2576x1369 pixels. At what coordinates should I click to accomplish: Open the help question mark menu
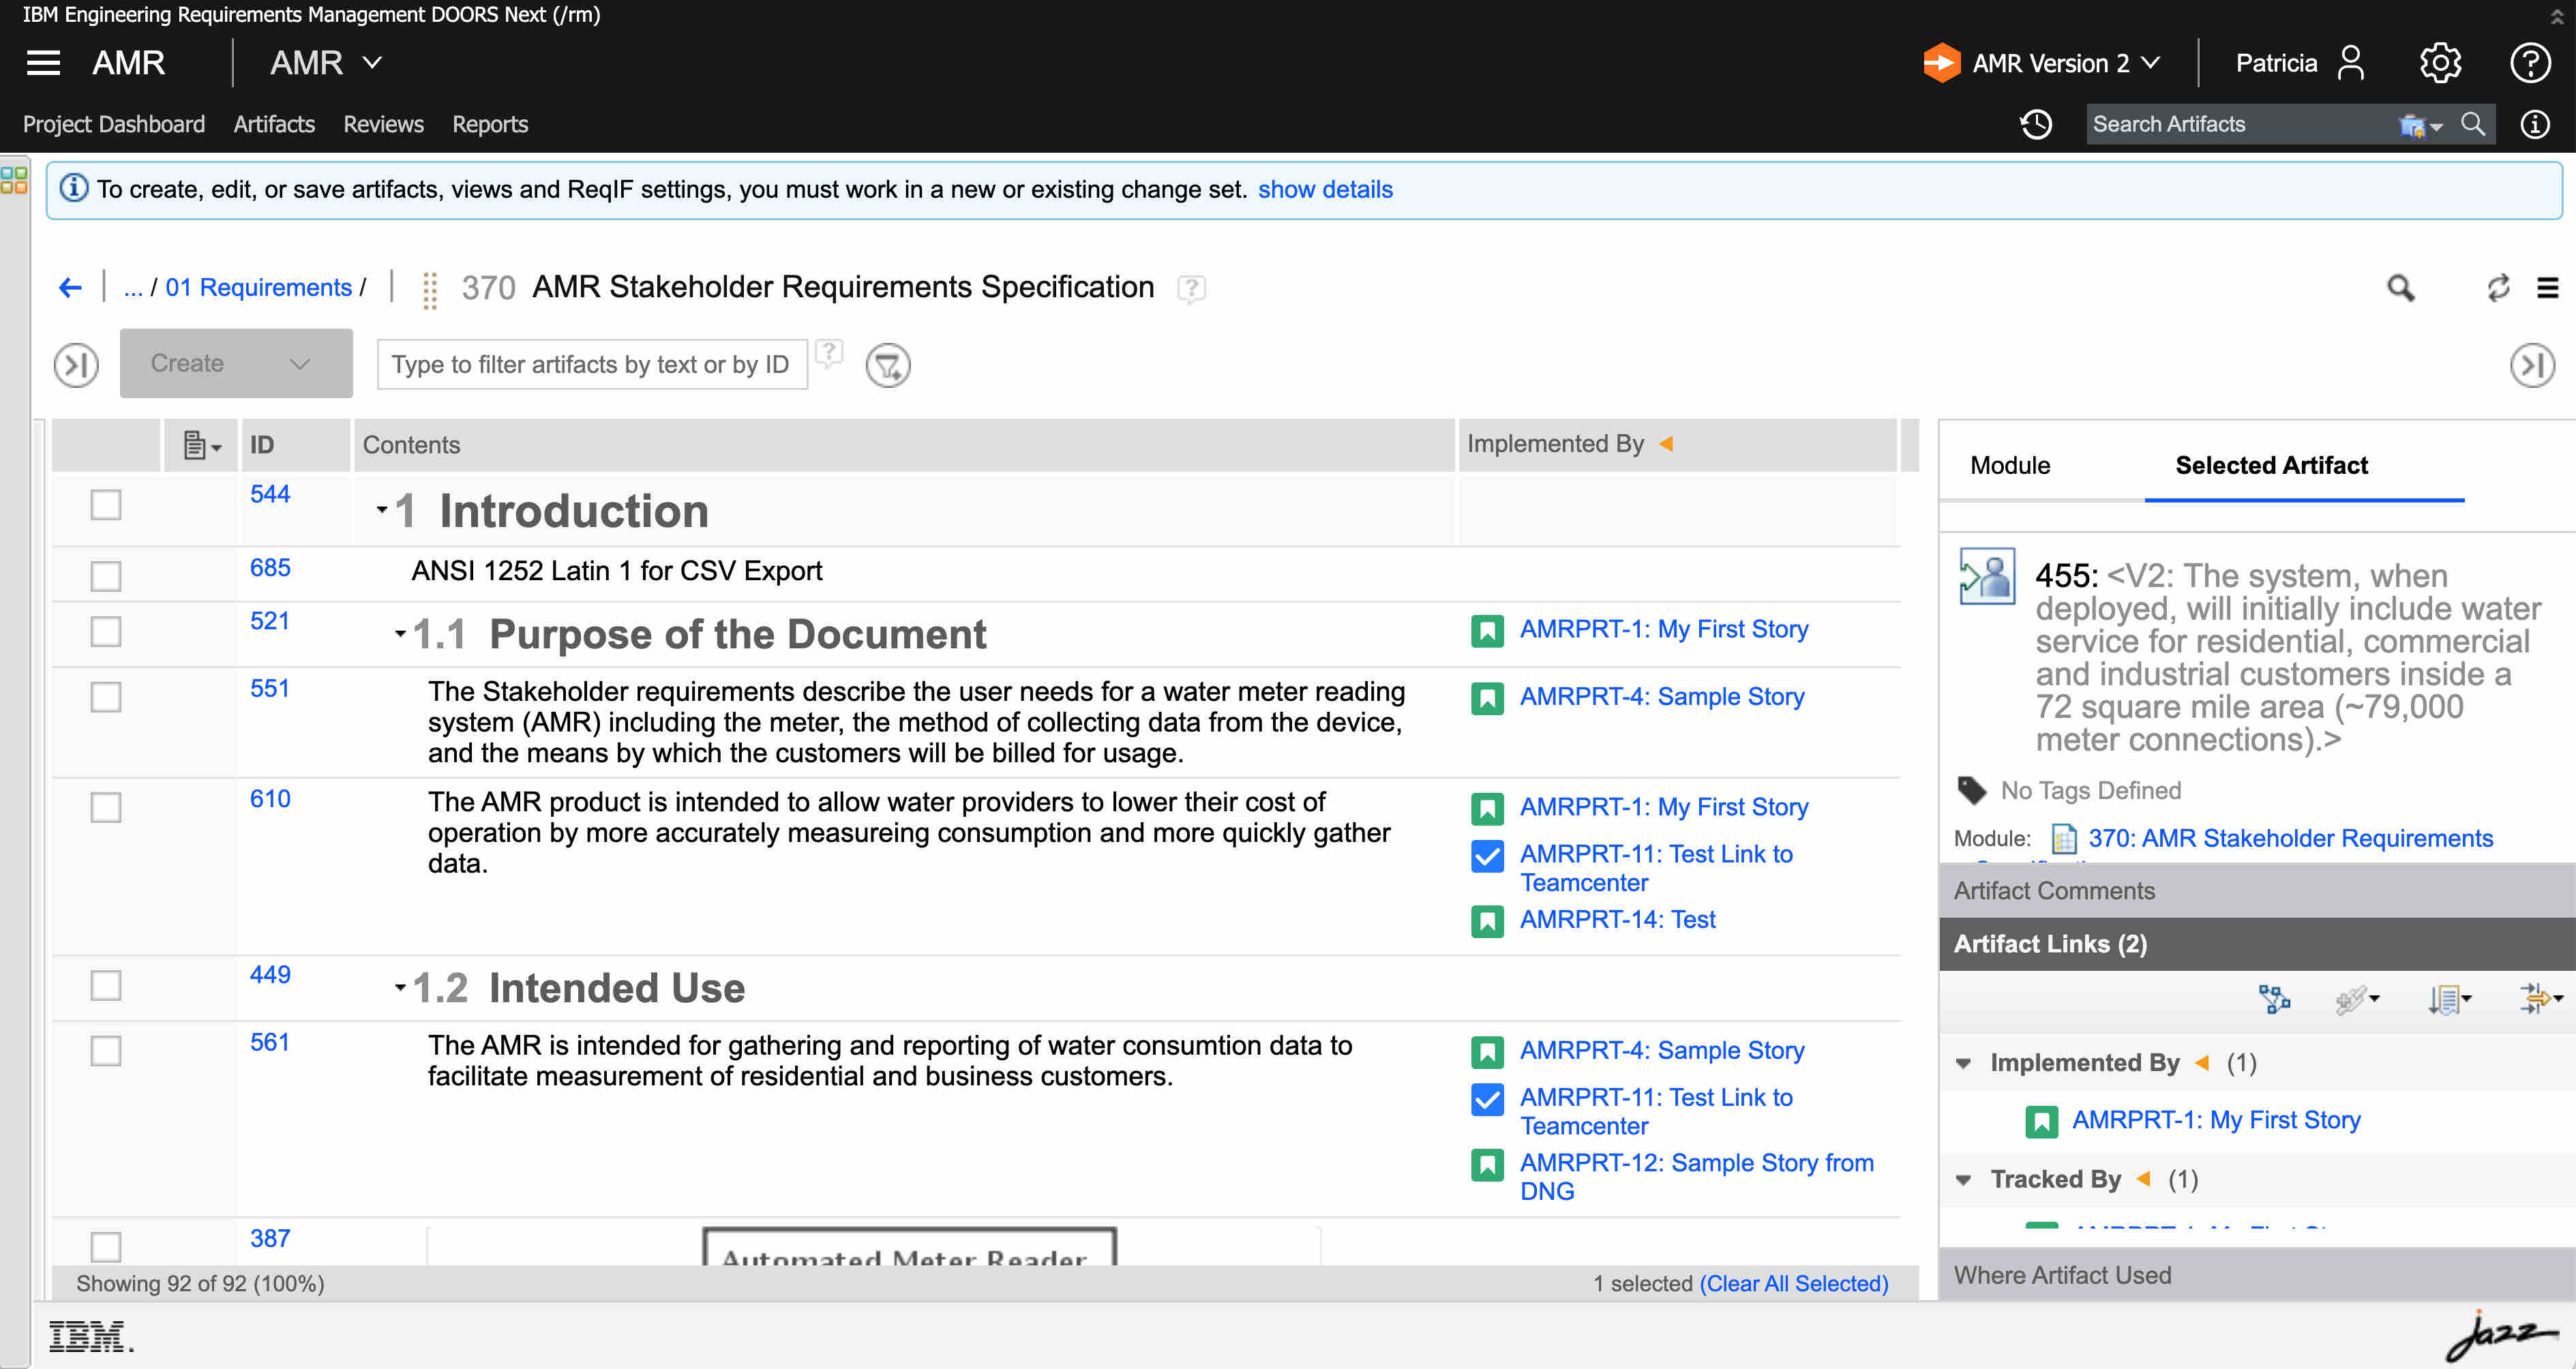pyautogui.click(x=2529, y=63)
